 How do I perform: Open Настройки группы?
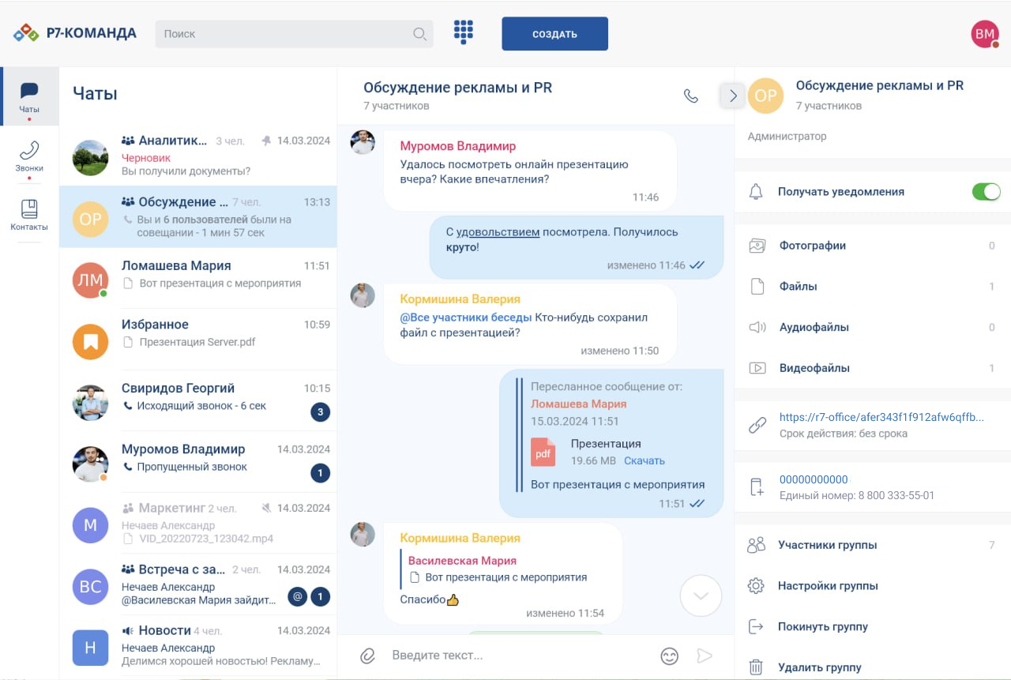click(827, 586)
